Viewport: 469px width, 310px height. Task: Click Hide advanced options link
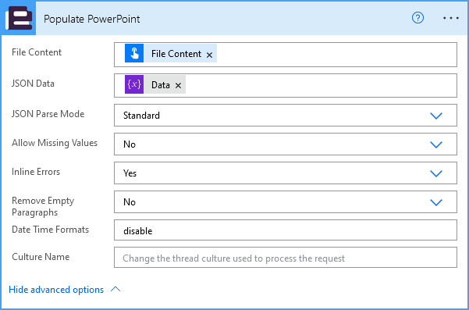pyautogui.click(x=56, y=290)
